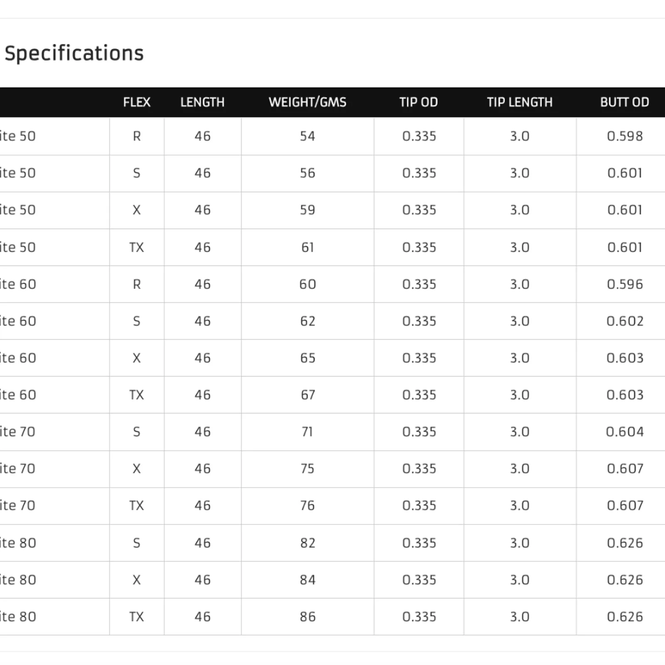Select the weight value 67
The width and height of the screenshot is (665, 665).
tap(308, 395)
